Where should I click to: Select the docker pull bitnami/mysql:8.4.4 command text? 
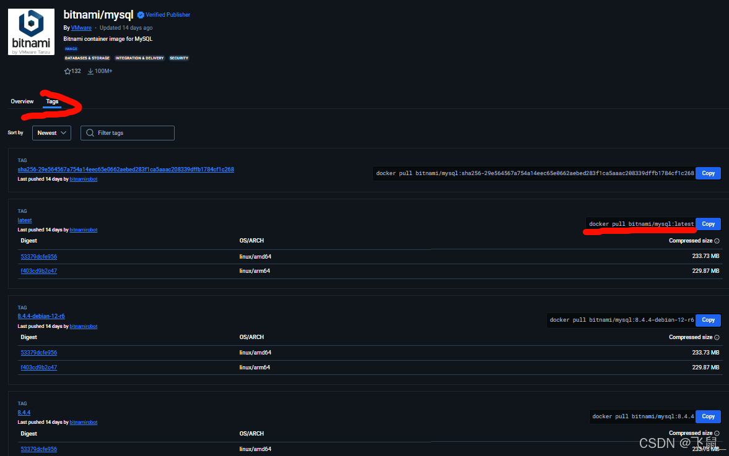point(643,416)
